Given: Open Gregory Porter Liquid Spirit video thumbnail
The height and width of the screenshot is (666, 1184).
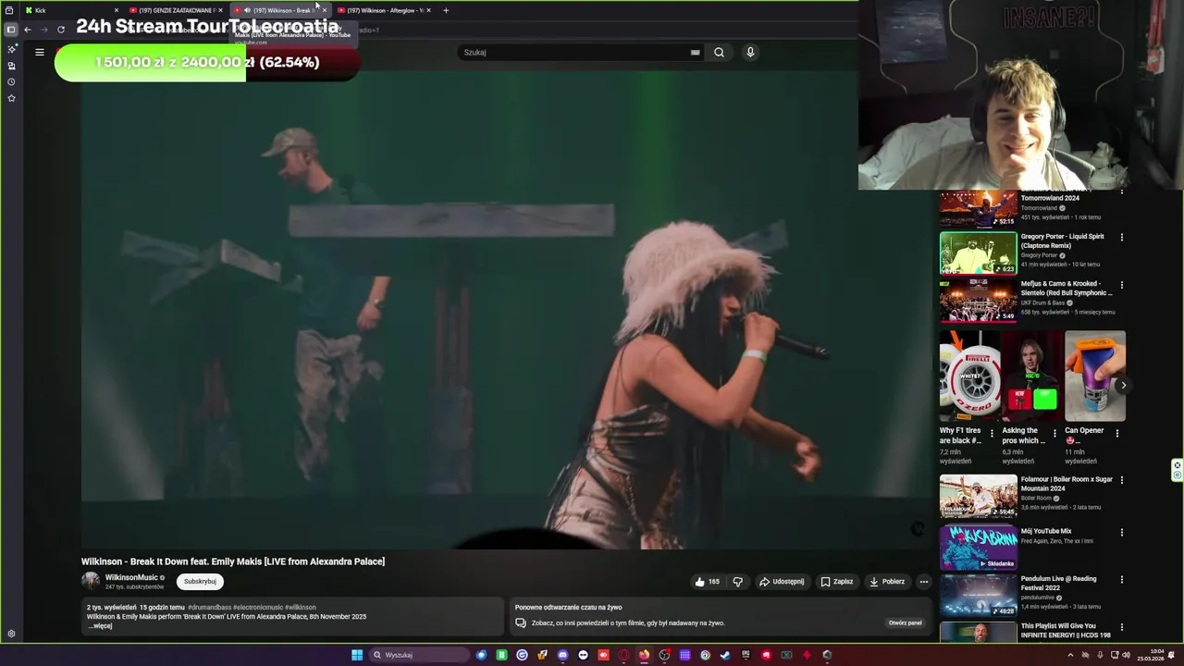Looking at the screenshot, I should [x=978, y=253].
